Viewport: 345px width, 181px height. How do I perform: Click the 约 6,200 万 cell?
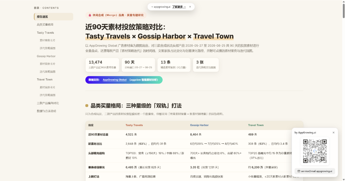(263, 167)
